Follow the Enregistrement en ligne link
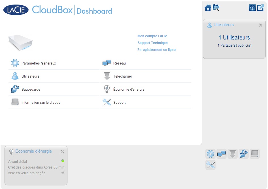This screenshot has width=268, height=189. coord(156,50)
